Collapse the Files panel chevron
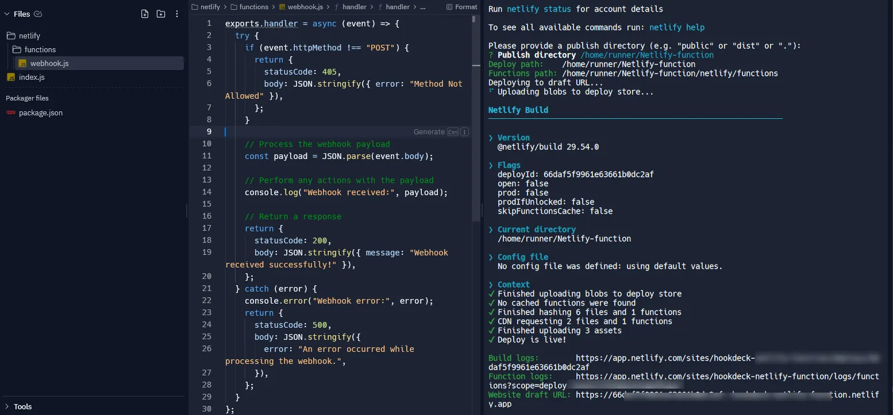 (7, 14)
